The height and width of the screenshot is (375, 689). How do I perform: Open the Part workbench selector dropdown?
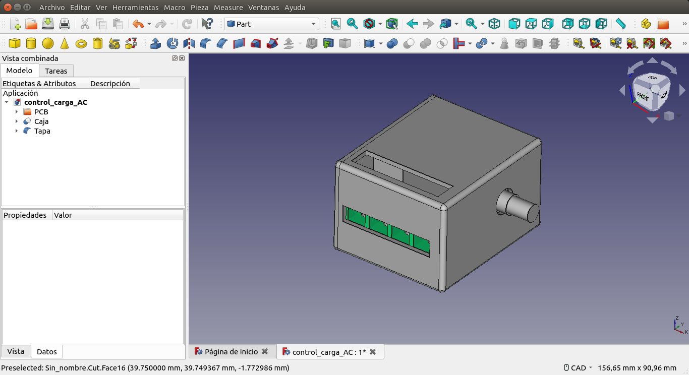pos(271,24)
